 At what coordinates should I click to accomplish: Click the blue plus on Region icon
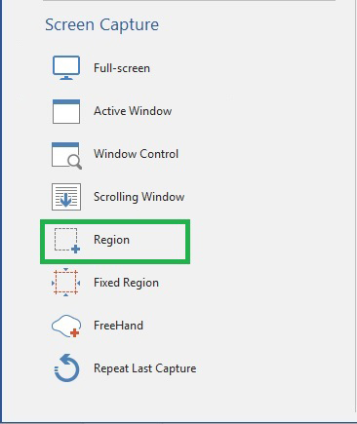click(x=75, y=250)
